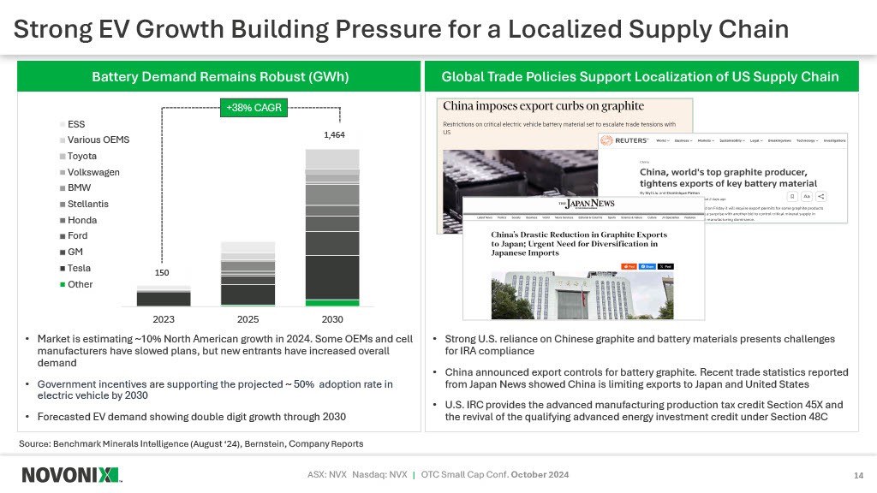Click the GM legend swatch

coord(63,252)
